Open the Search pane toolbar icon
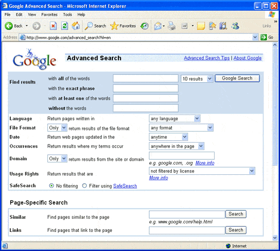 click(x=89, y=26)
